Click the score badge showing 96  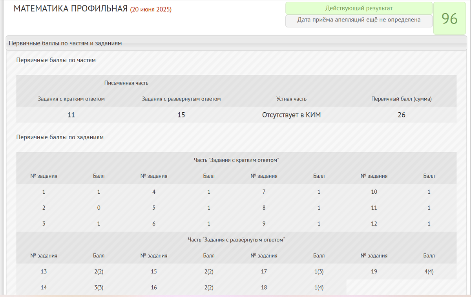click(x=449, y=19)
